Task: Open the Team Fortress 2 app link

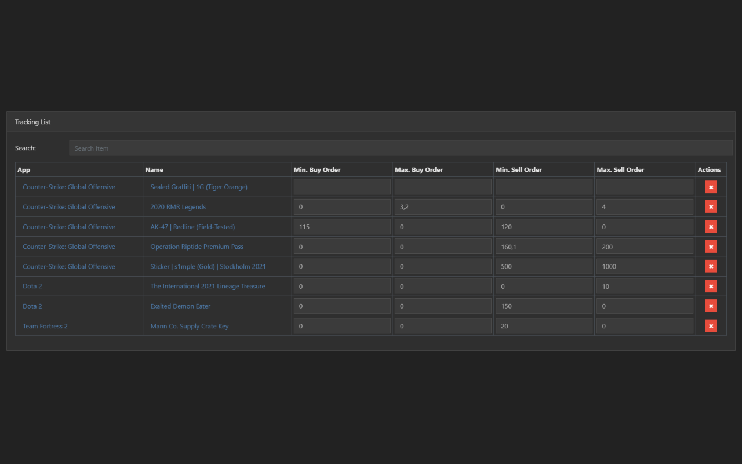Action: pos(45,326)
